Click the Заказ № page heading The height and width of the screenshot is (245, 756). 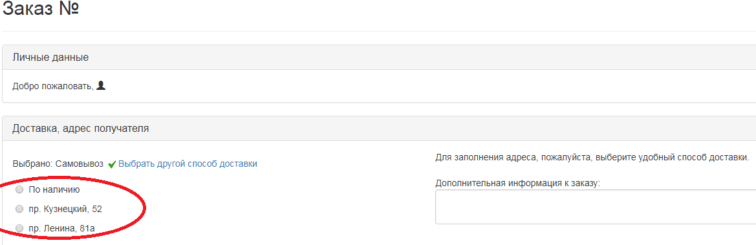point(41,10)
